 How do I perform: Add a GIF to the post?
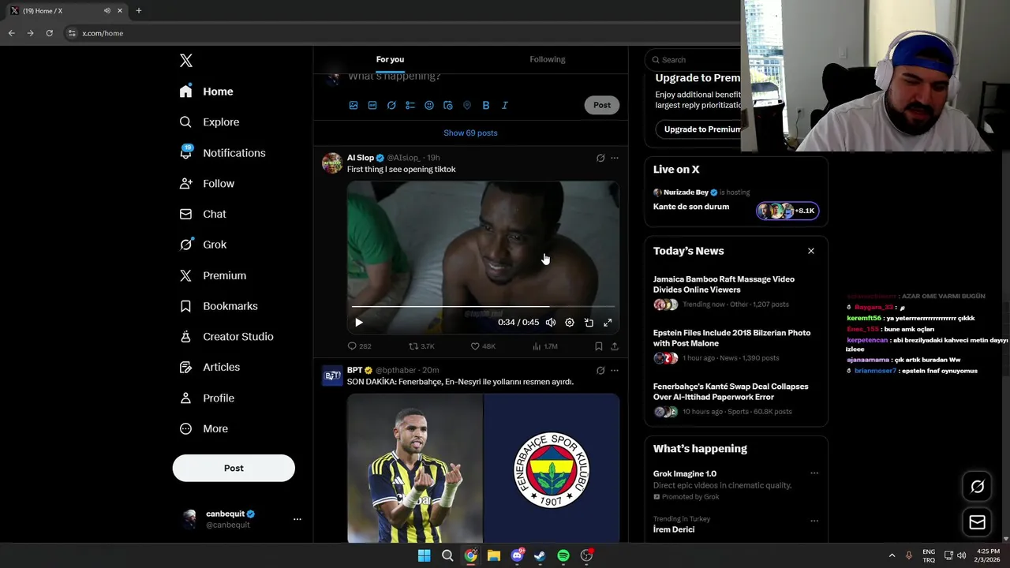tap(372, 105)
